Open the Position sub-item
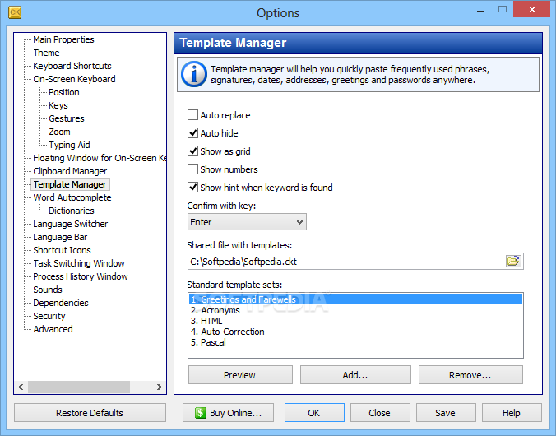The height and width of the screenshot is (436, 556). (x=64, y=92)
